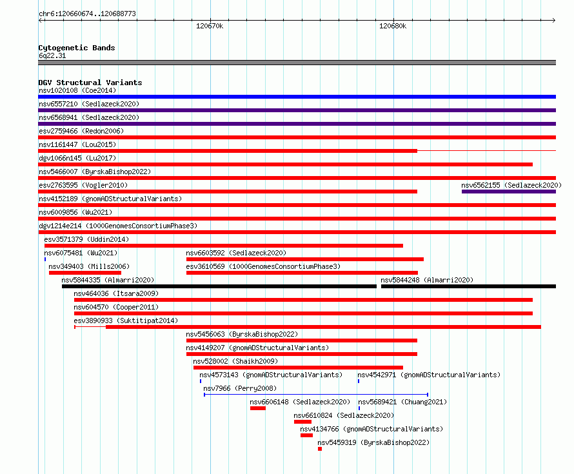
Task: Select the blue nsv1020108 variant bar
Action: (x=297, y=97)
